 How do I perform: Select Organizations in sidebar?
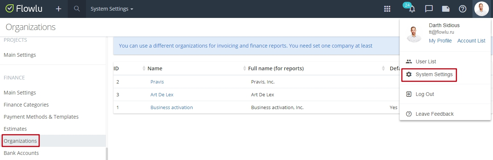click(20, 141)
